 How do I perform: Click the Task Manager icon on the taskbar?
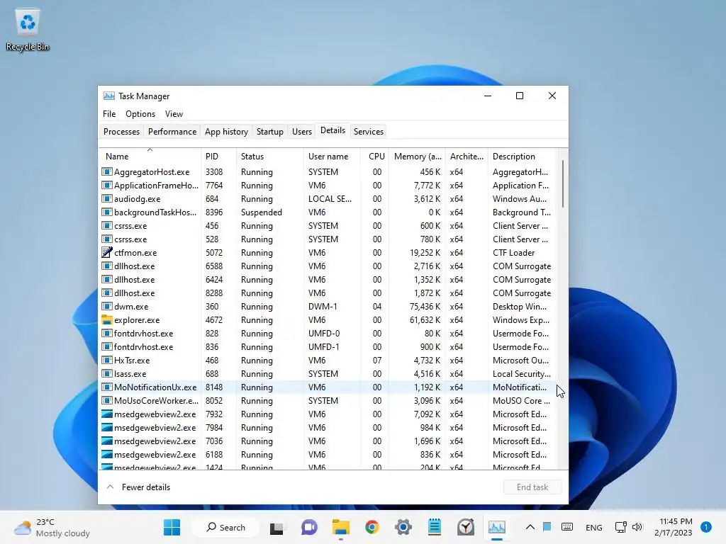497,527
